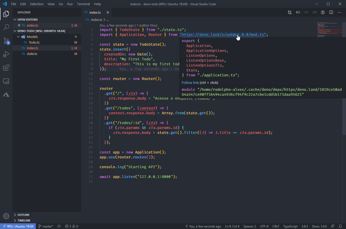Click the 1 author (You) code lens
Viewport: 346px width, 229px height.
[x=147, y=26]
